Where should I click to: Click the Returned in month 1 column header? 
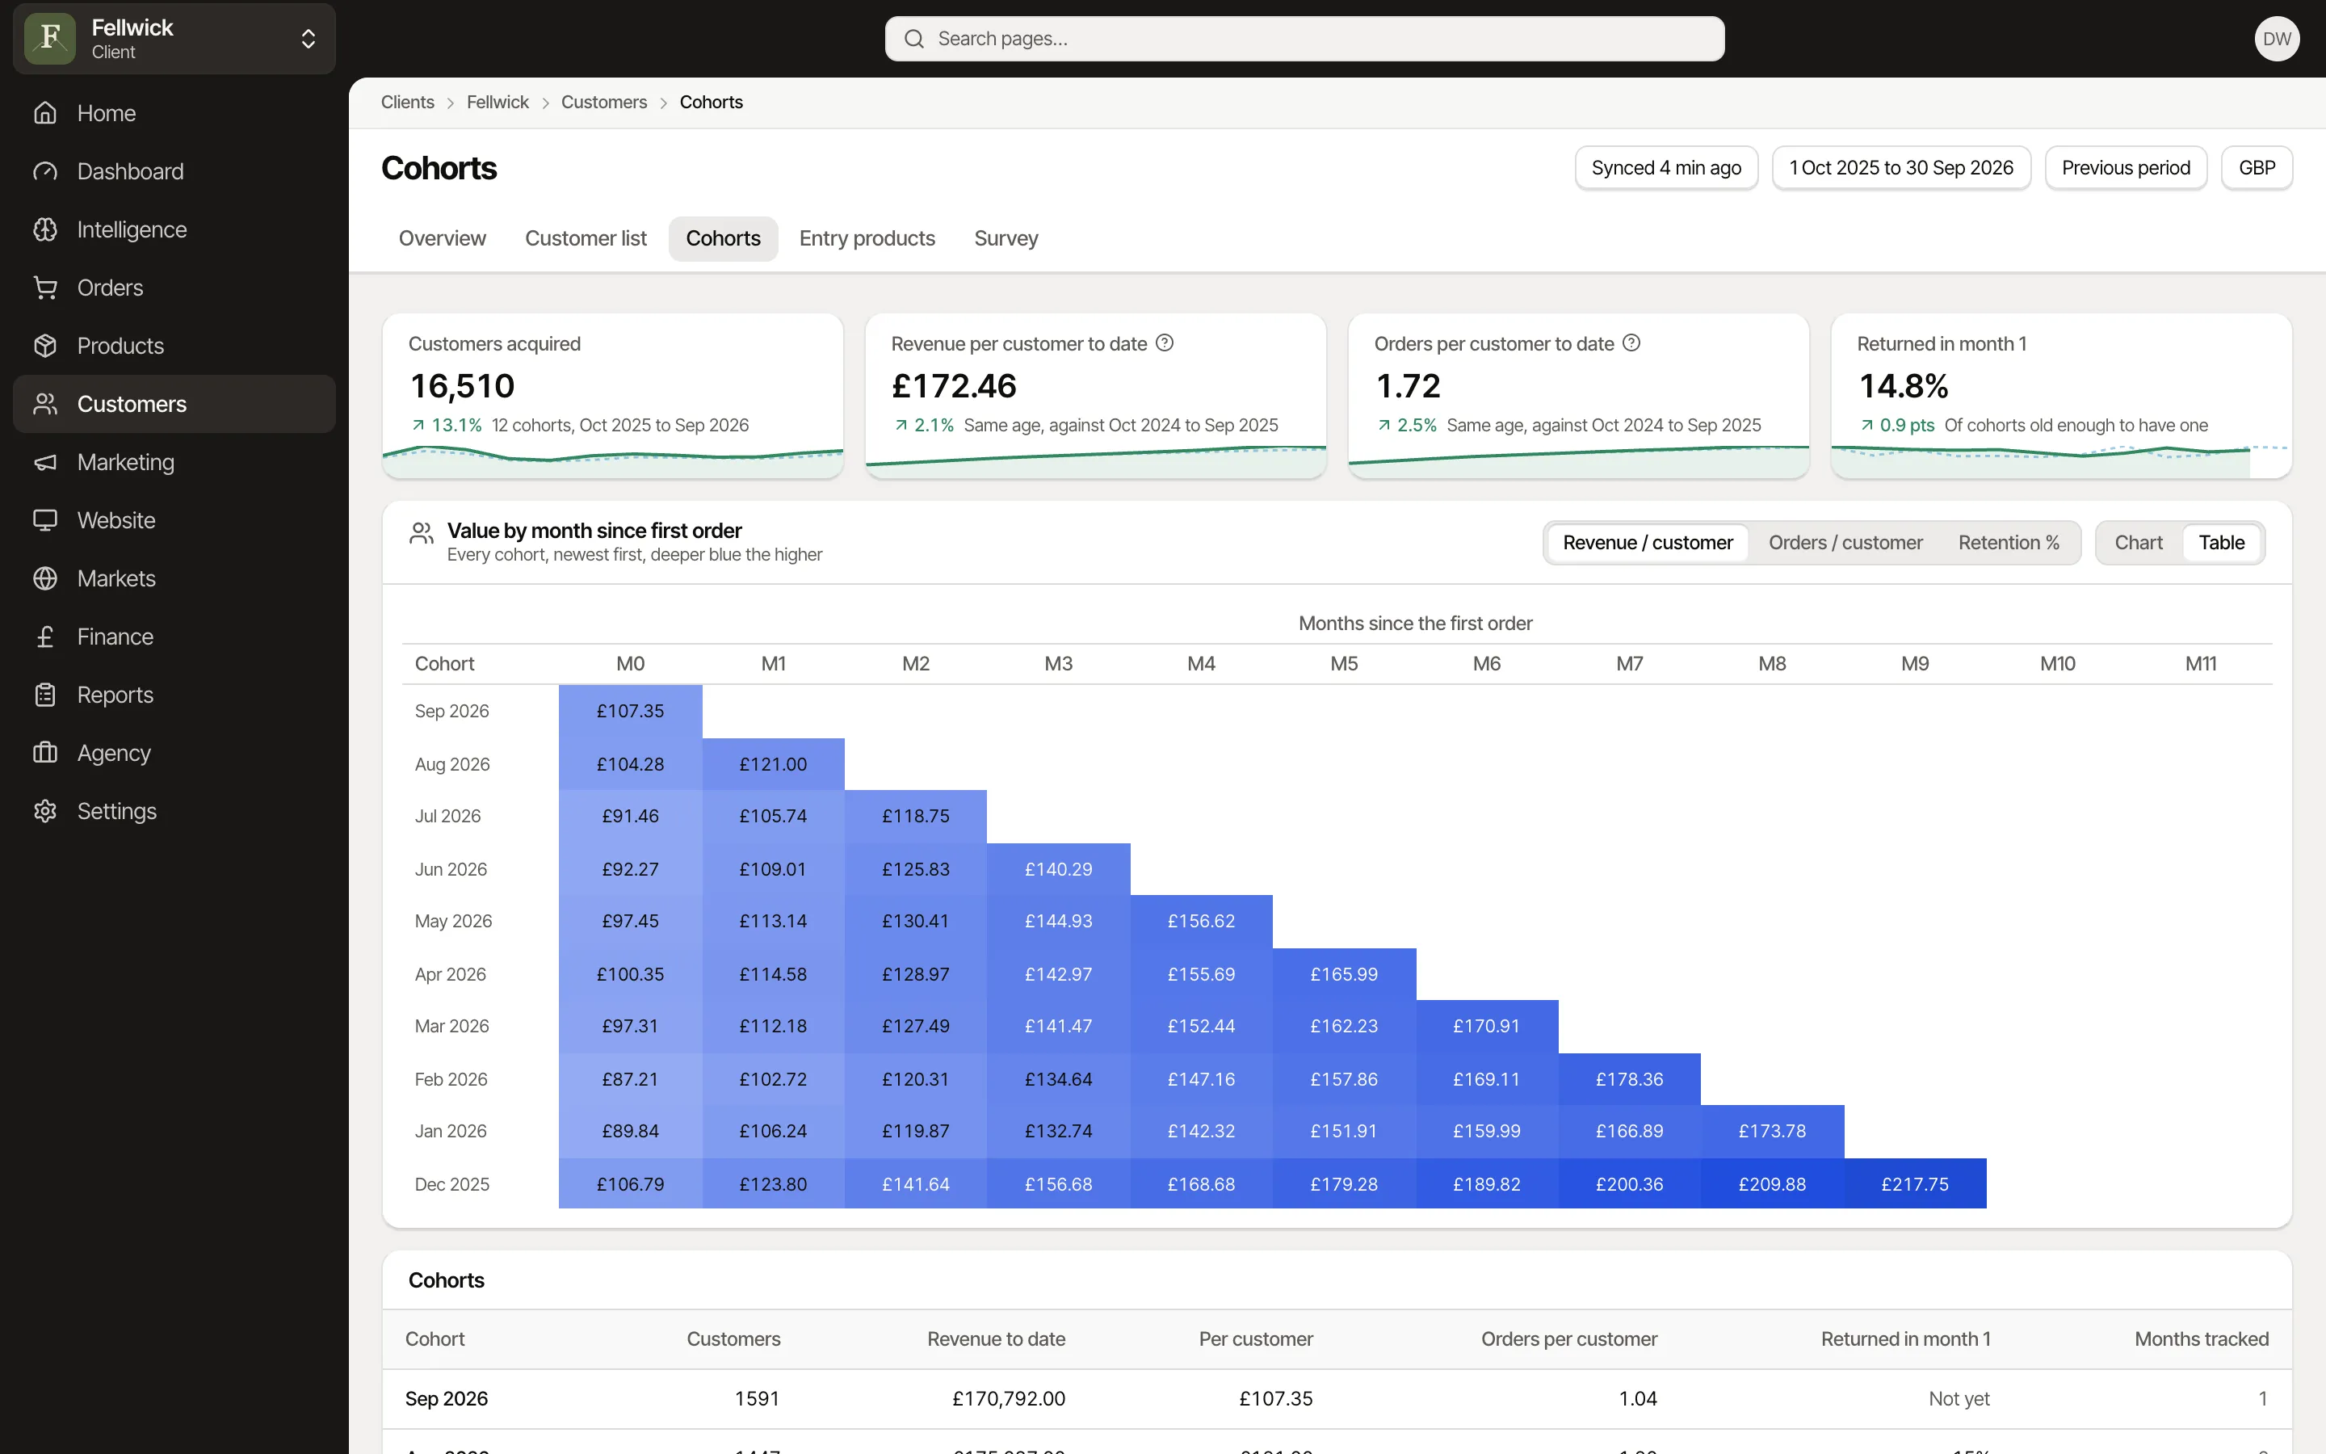coord(1905,1339)
